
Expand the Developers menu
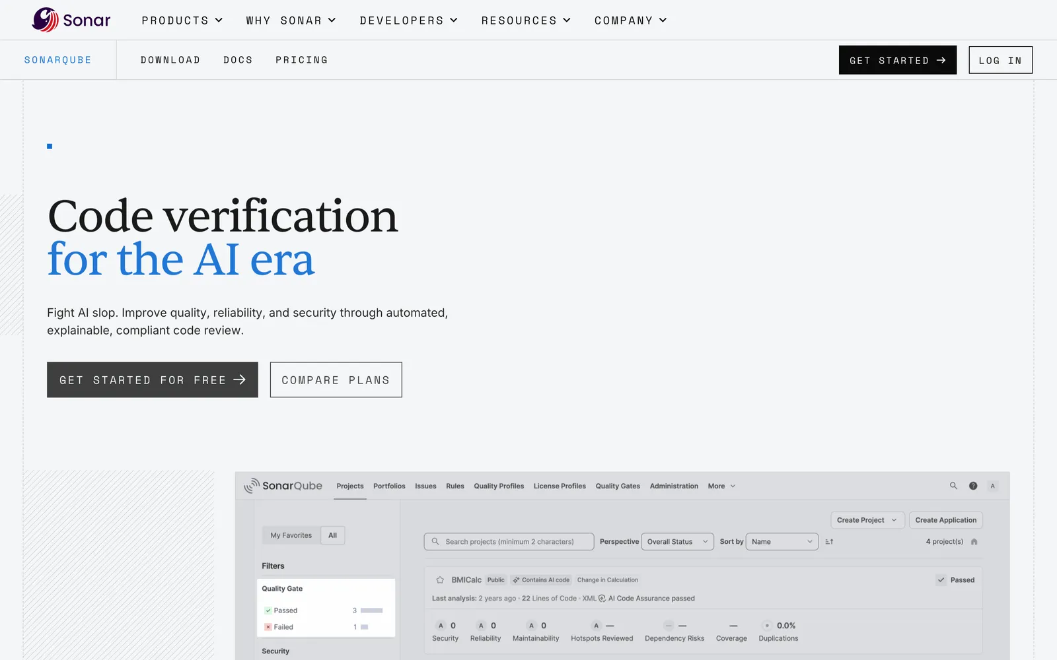coord(408,20)
